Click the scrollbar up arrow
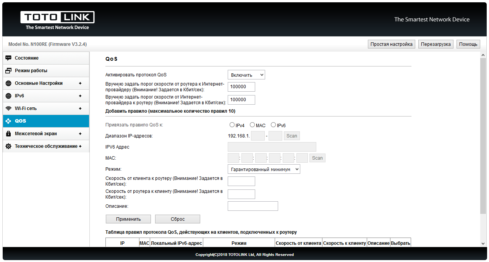The height and width of the screenshot is (262, 489). pos(483,55)
